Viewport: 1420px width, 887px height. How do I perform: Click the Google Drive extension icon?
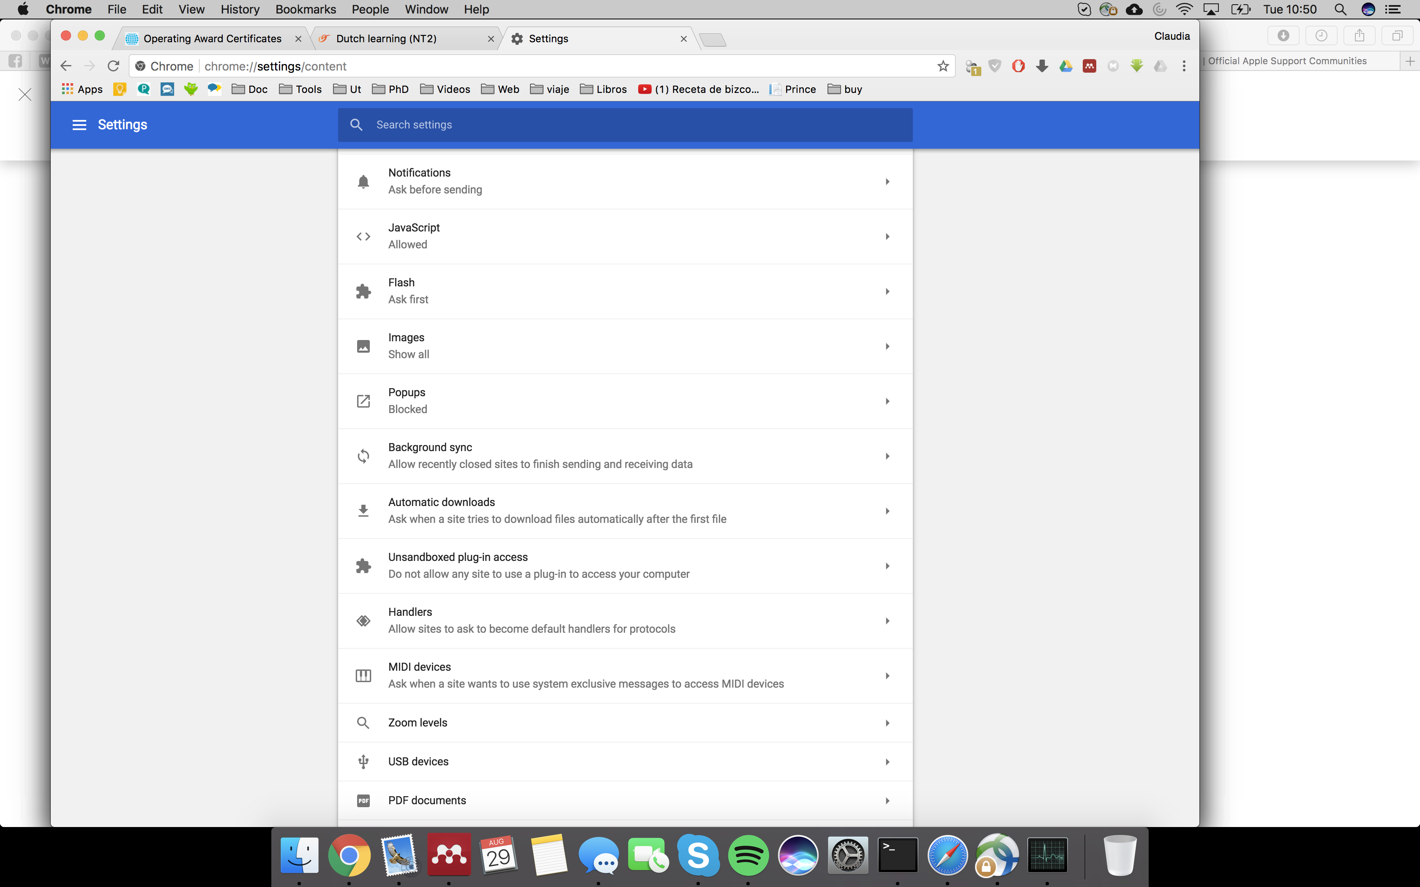[x=1065, y=66]
